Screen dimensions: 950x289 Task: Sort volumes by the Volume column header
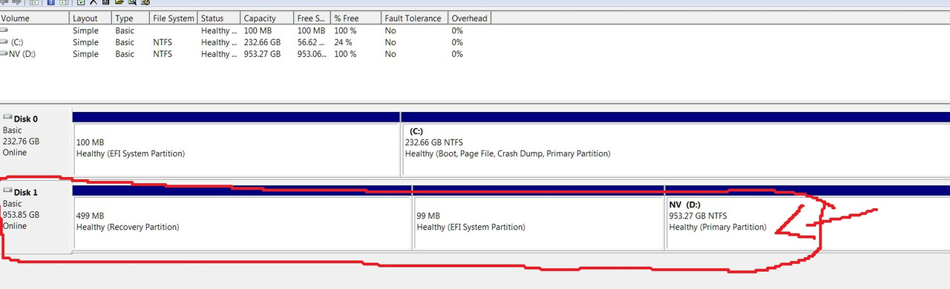[34, 18]
